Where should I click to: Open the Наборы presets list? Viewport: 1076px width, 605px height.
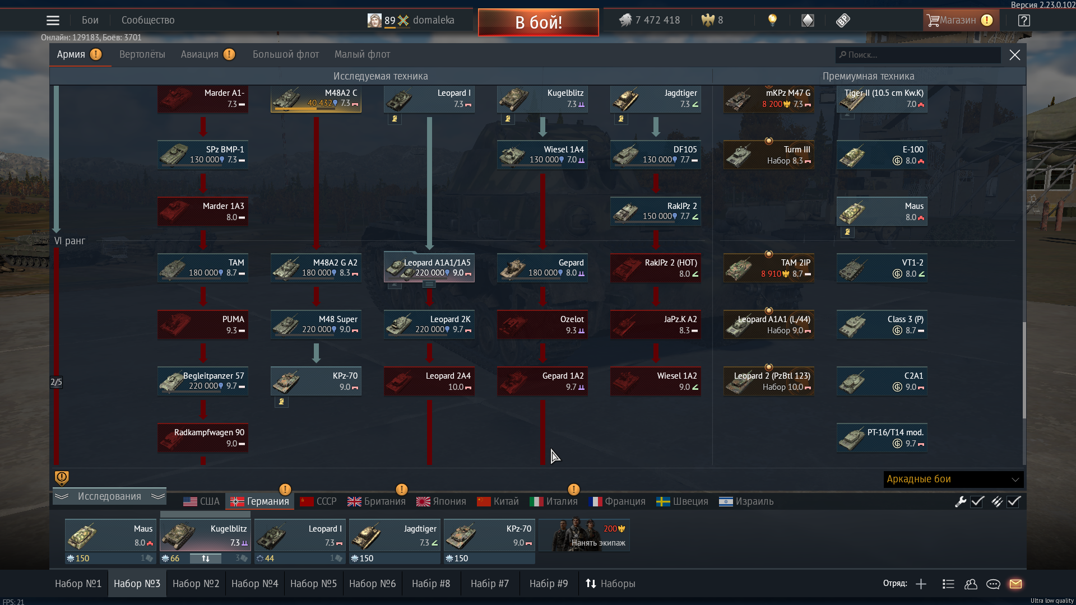pyautogui.click(x=610, y=584)
